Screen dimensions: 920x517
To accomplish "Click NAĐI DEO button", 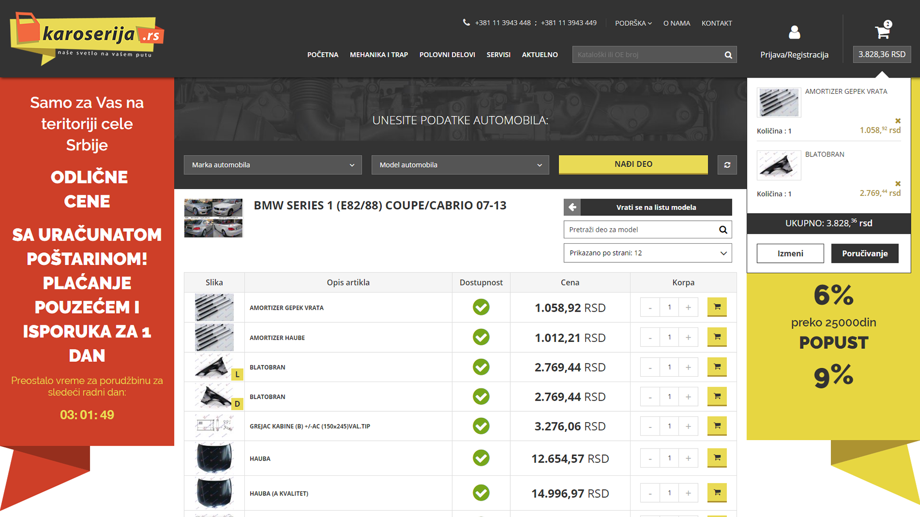I will [x=633, y=164].
